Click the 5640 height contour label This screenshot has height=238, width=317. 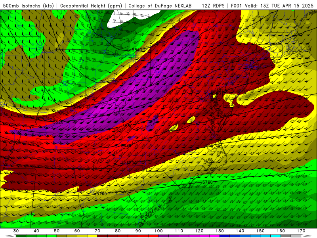pos(126,146)
